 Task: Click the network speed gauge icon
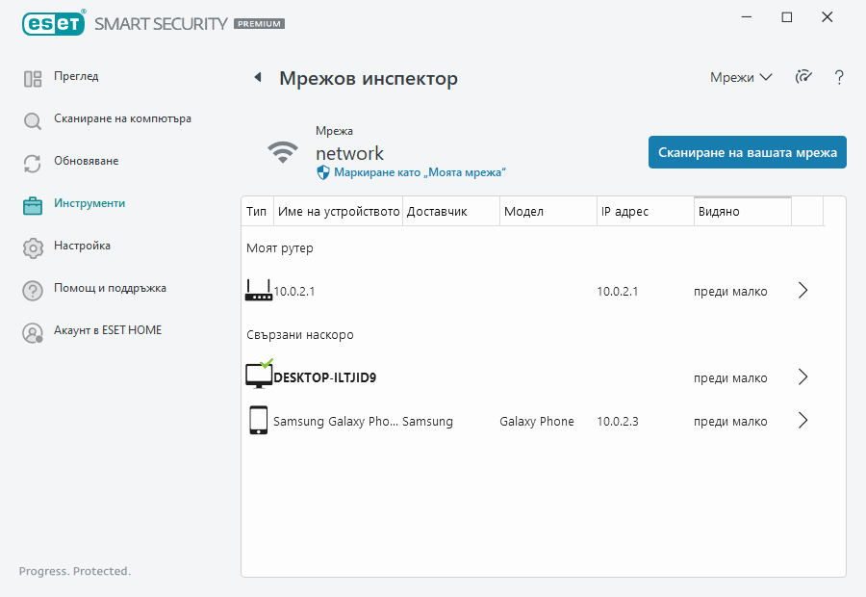point(803,77)
